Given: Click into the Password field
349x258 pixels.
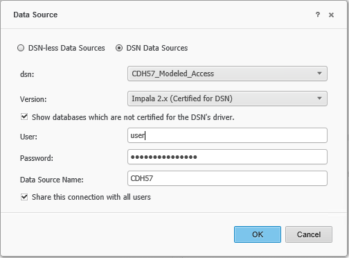Looking at the screenshot, I should pos(227,157).
